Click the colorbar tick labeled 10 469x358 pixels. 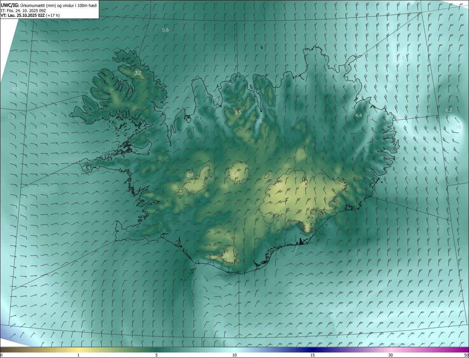(234, 355)
